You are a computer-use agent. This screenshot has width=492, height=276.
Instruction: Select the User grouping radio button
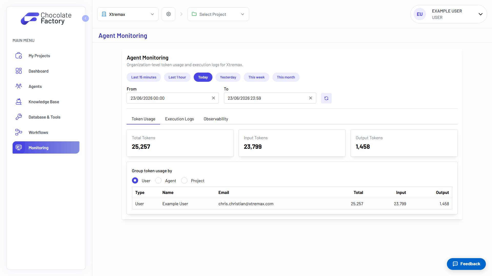[135, 181]
